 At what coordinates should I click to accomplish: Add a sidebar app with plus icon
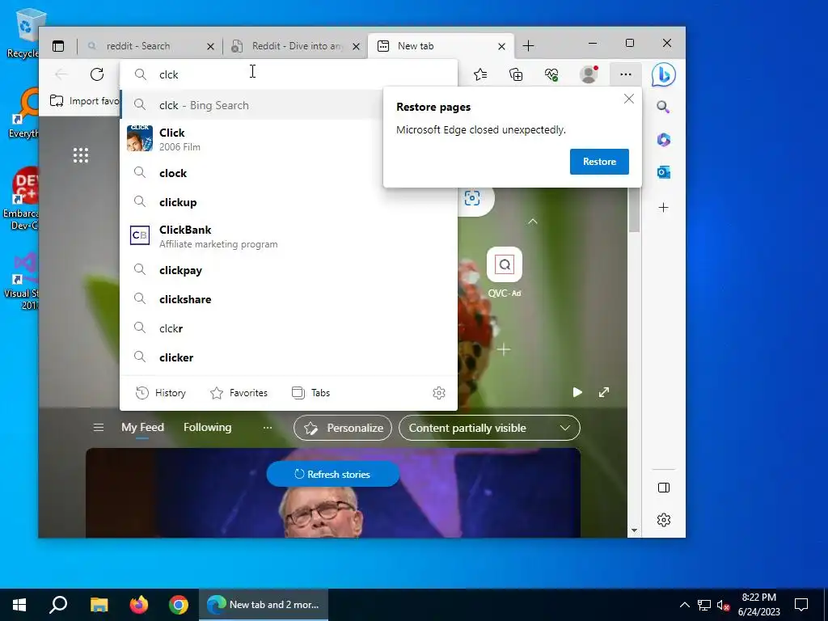tap(663, 208)
